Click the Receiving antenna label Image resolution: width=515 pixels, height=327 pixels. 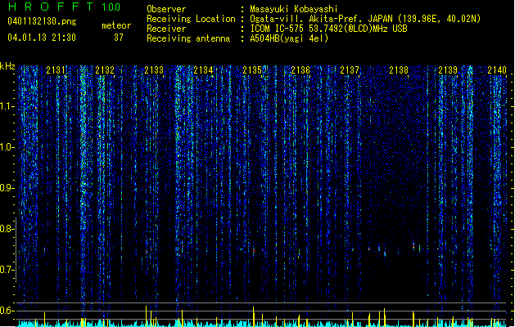[x=188, y=38]
